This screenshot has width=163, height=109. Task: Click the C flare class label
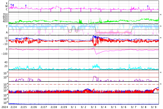coord(7,9)
